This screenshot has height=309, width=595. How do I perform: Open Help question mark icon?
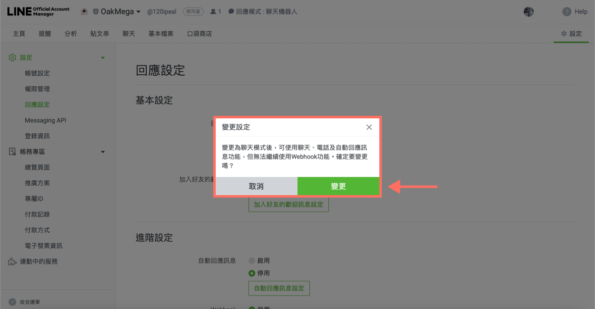click(567, 11)
